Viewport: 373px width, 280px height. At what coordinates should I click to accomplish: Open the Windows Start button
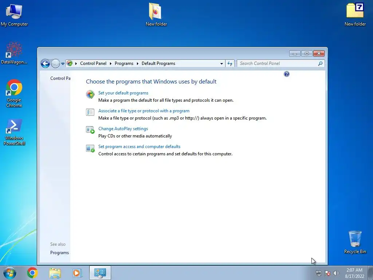[10, 273]
